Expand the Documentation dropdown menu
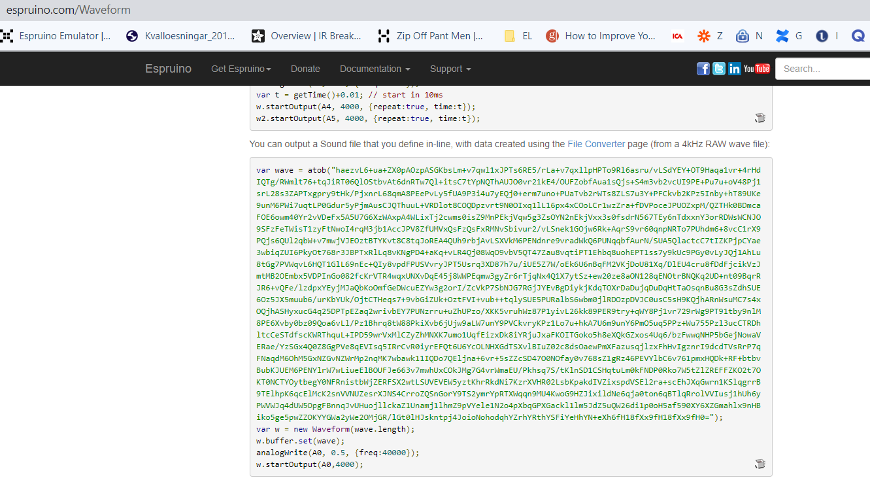870x484 pixels. click(x=375, y=69)
